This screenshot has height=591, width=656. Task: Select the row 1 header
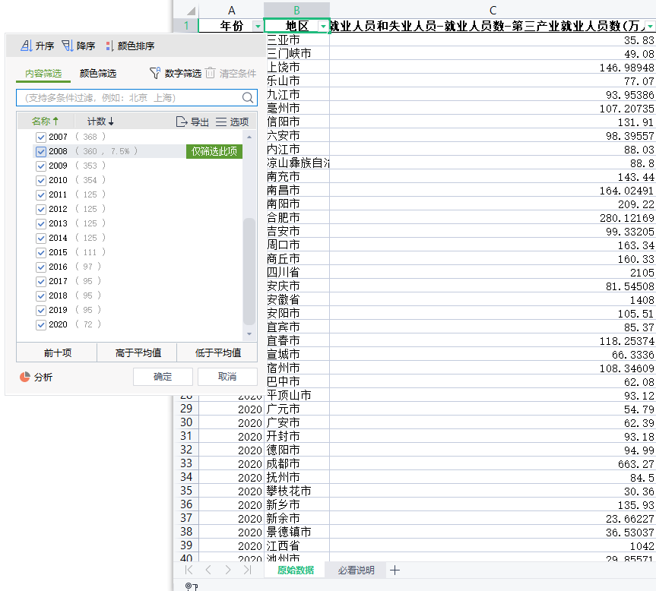coord(186,26)
